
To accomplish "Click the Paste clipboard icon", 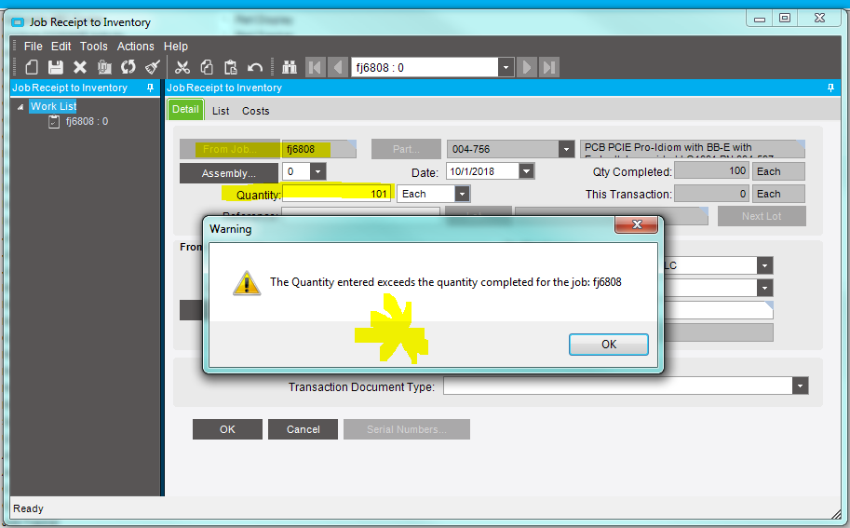I will pos(231,67).
